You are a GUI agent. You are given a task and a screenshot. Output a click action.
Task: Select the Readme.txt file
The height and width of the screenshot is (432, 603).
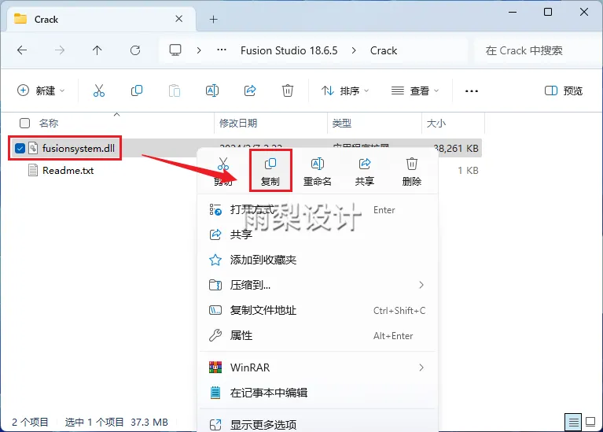click(x=68, y=170)
